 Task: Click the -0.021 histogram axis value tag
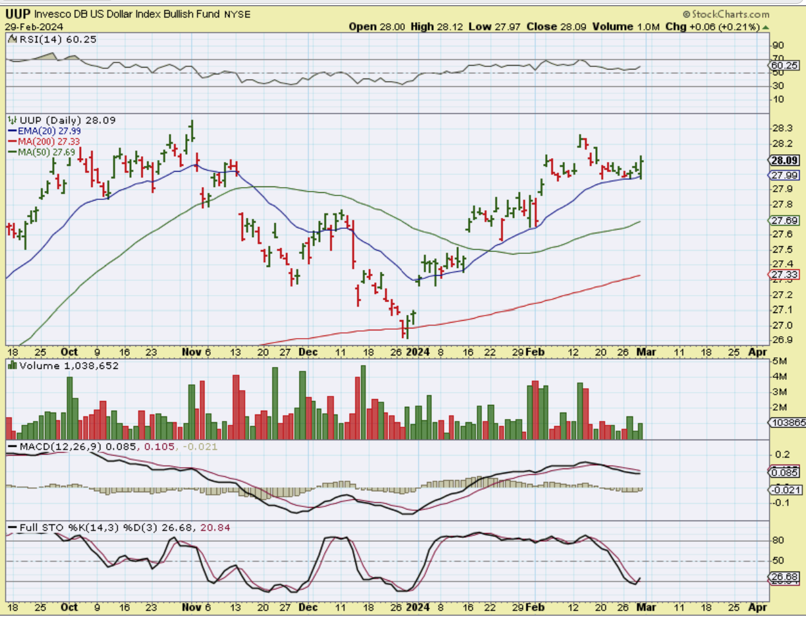[784, 490]
